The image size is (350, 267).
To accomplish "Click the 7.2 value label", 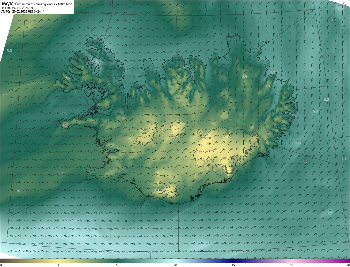I will [x=272, y=73].
